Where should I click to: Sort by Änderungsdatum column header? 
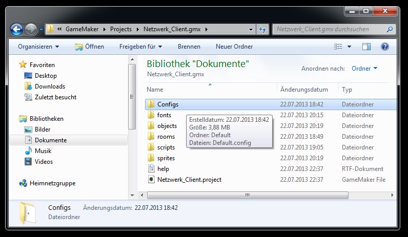pos(304,90)
